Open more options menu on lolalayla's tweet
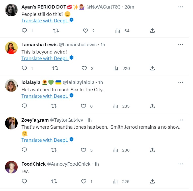 [x=181, y=82]
